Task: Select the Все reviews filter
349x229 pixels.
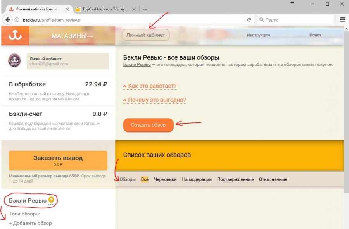Action: pyautogui.click(x=145, y=179)
